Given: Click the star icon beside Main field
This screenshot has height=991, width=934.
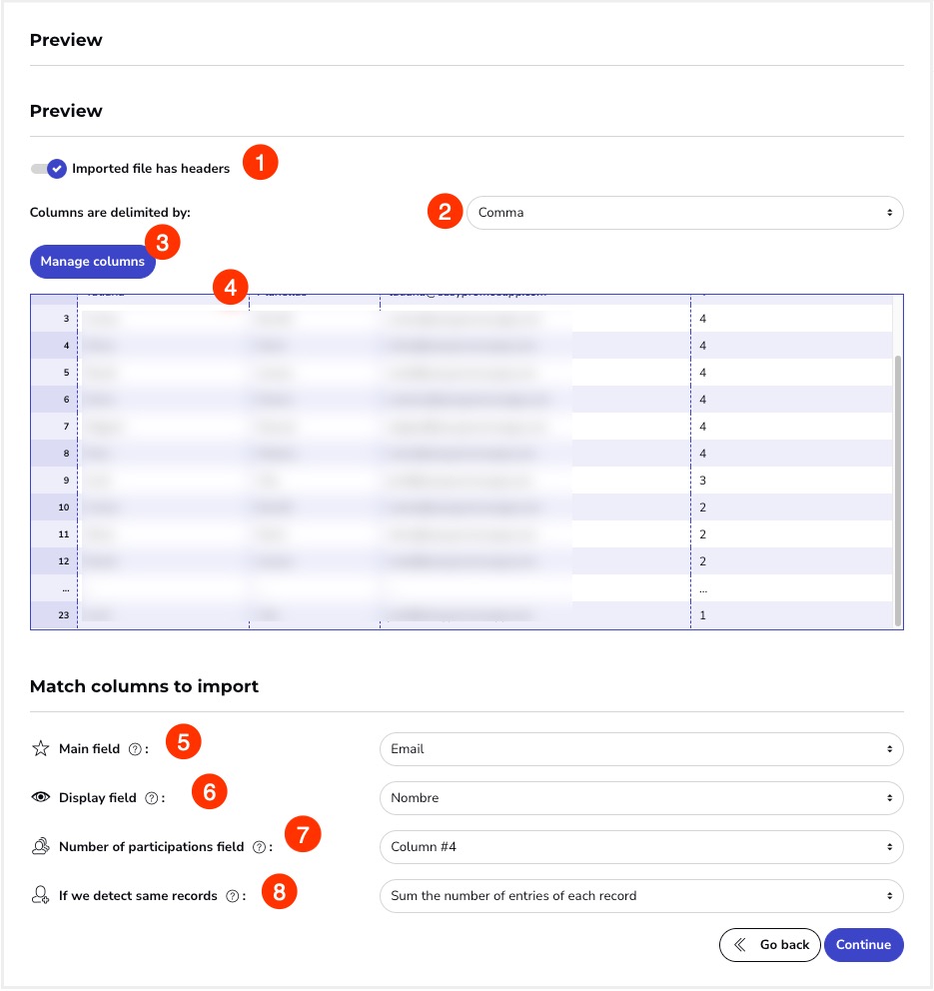Looking at the screenshot, I should [x=40, y=748].
